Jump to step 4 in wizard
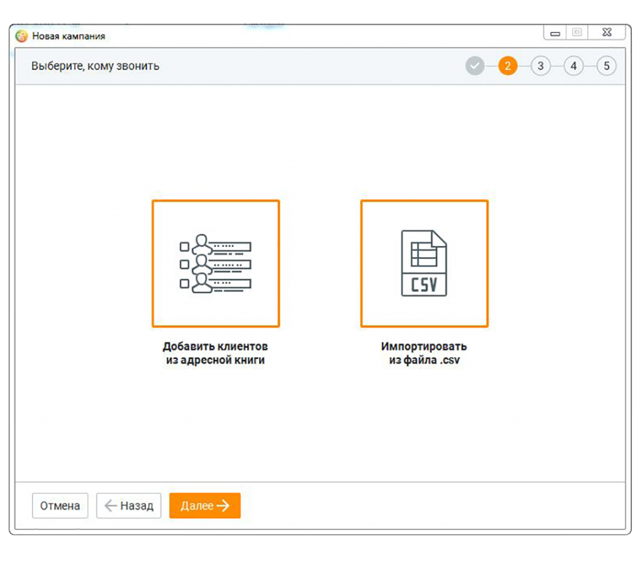 pos(573,66)
